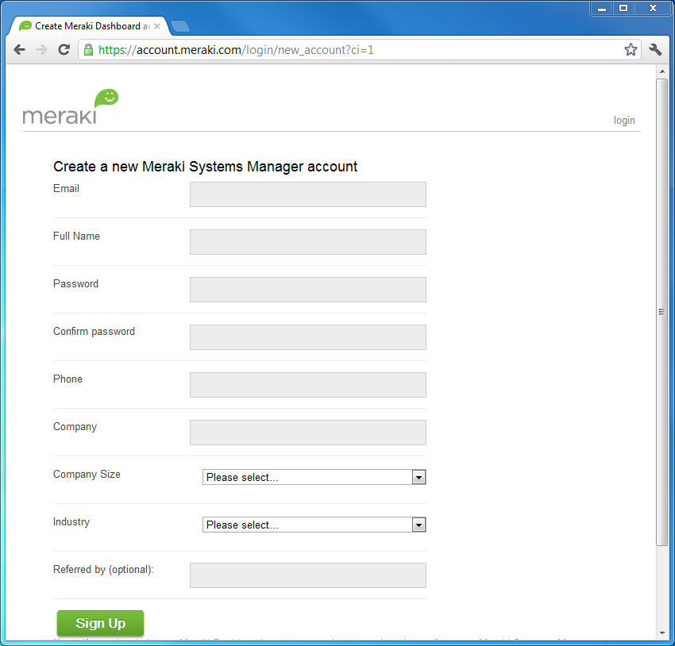The height and width of the screenshot is (646, 675).
Task: Open a new tab with the new-tab button
Action: pos(180,27)
